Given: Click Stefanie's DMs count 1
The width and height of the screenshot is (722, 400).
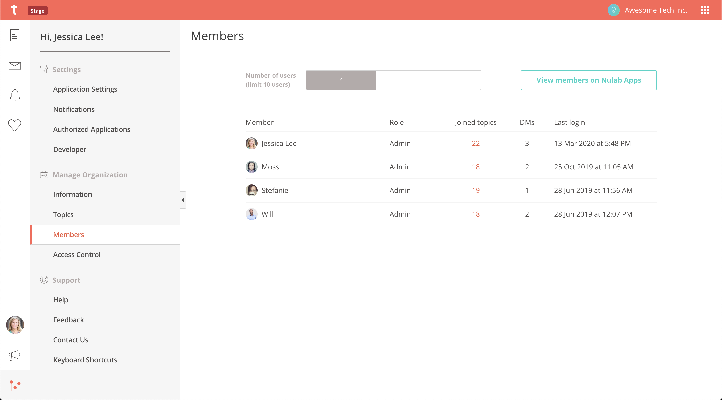Looking at the screenshot, I should click(527, 190).
